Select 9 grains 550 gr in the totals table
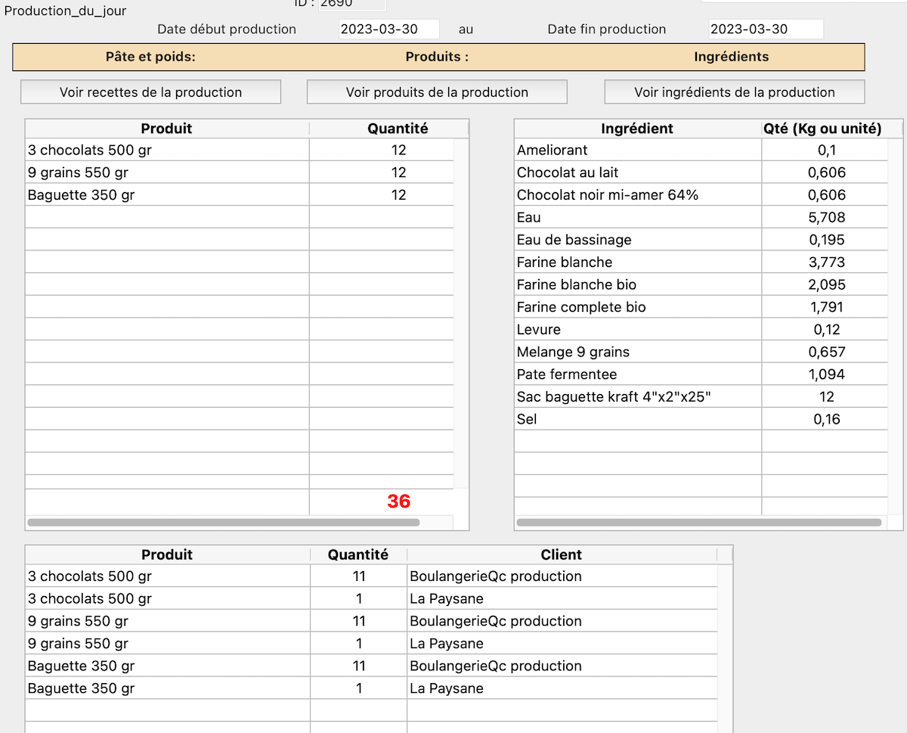 (x=240, y=172)
